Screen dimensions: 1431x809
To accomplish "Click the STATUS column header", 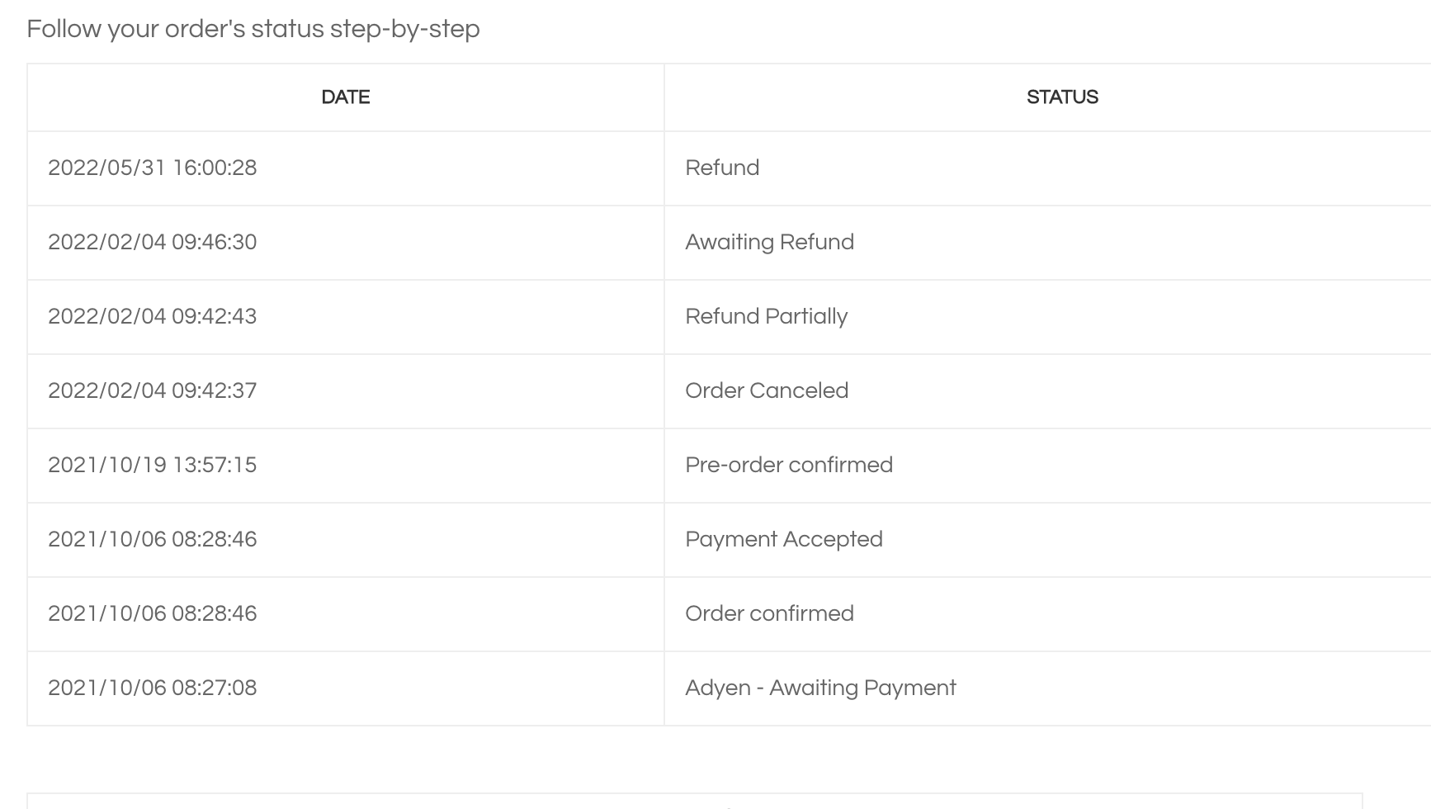I will point(1061,97).
